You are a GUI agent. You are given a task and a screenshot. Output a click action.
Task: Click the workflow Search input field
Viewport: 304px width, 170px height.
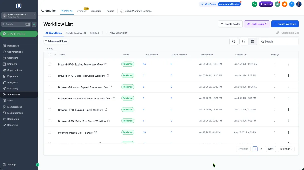pos(280,41)
